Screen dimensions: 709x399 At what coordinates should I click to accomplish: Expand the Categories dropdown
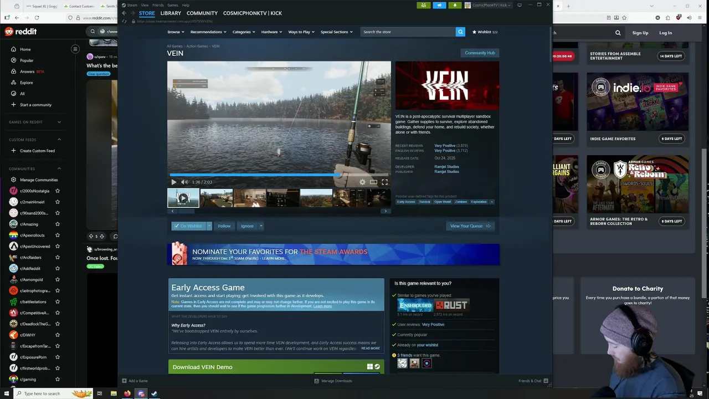(244, 32)
